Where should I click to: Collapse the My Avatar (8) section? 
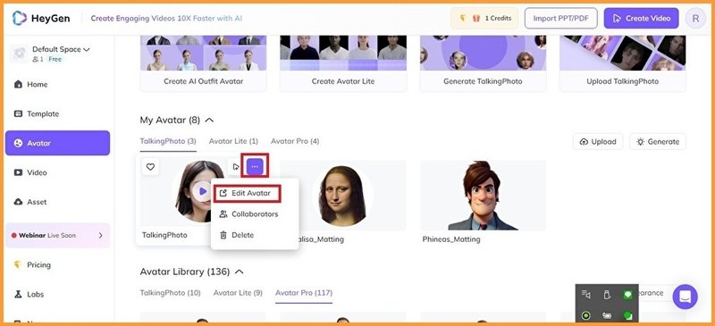click(209, 121)
